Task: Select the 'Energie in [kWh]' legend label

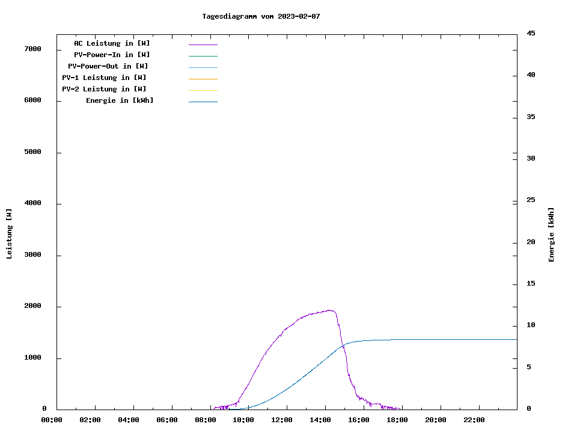Action: (120, 100)
